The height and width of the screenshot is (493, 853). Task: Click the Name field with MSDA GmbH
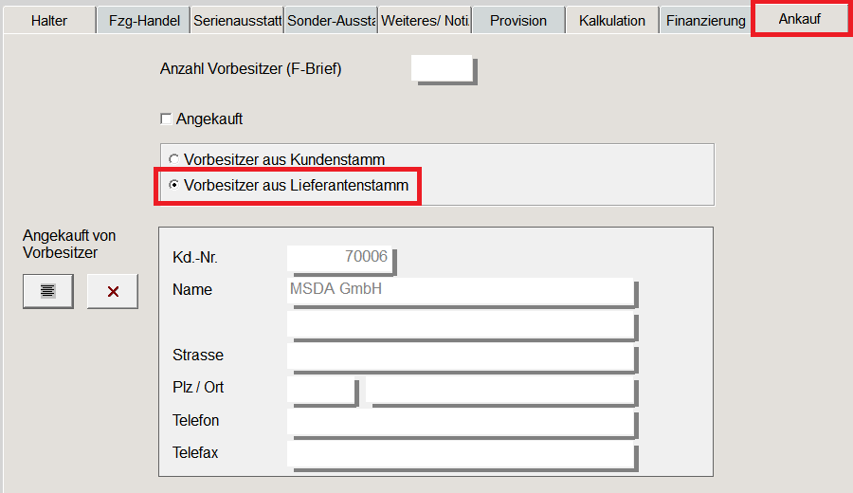(460, 290)
